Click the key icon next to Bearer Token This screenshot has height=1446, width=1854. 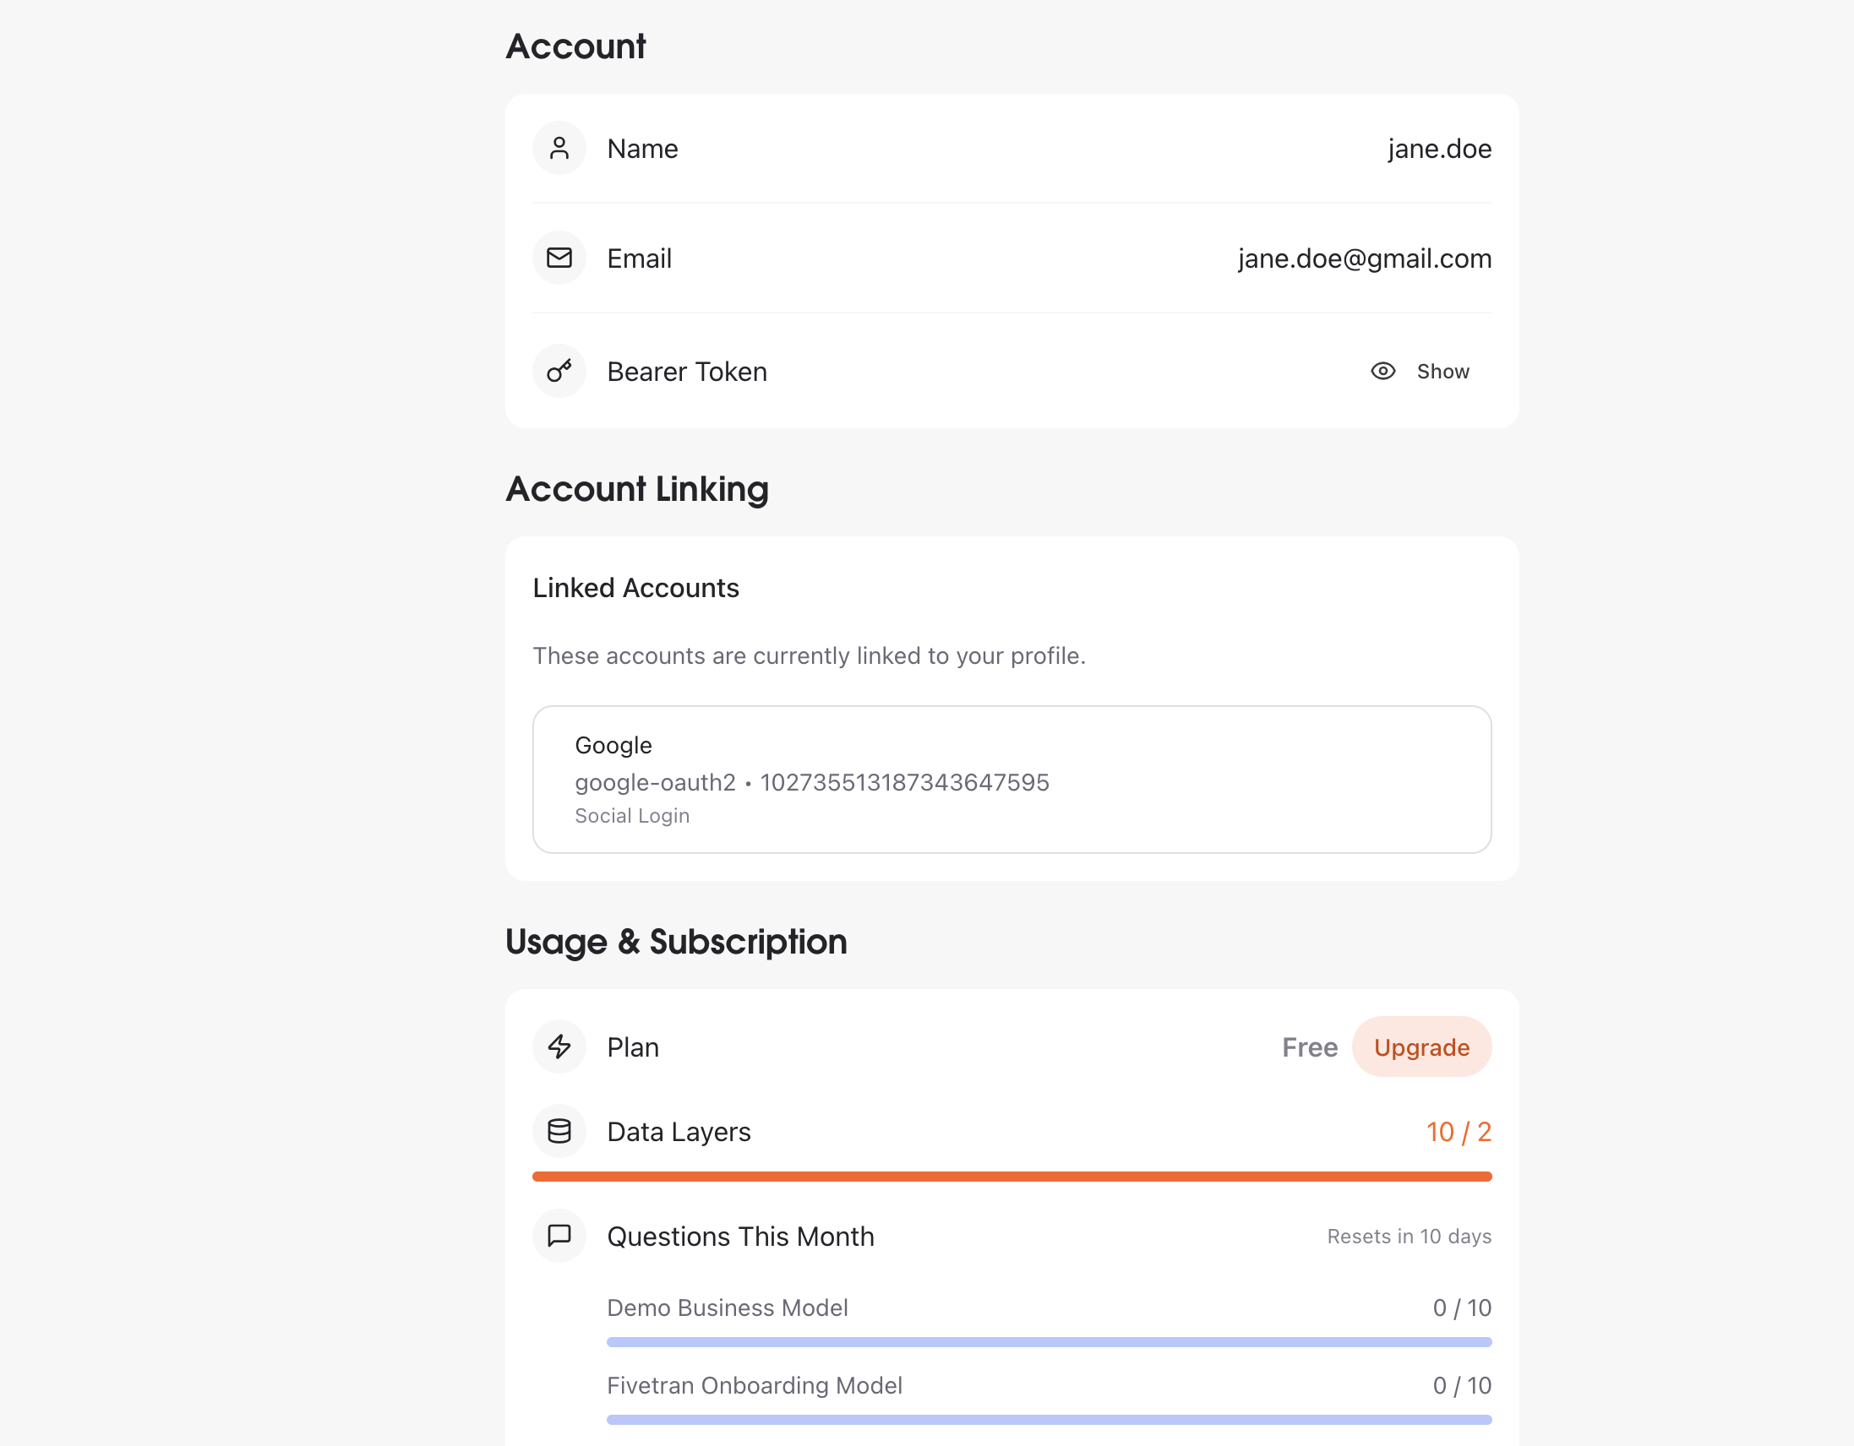pos(559,371)
